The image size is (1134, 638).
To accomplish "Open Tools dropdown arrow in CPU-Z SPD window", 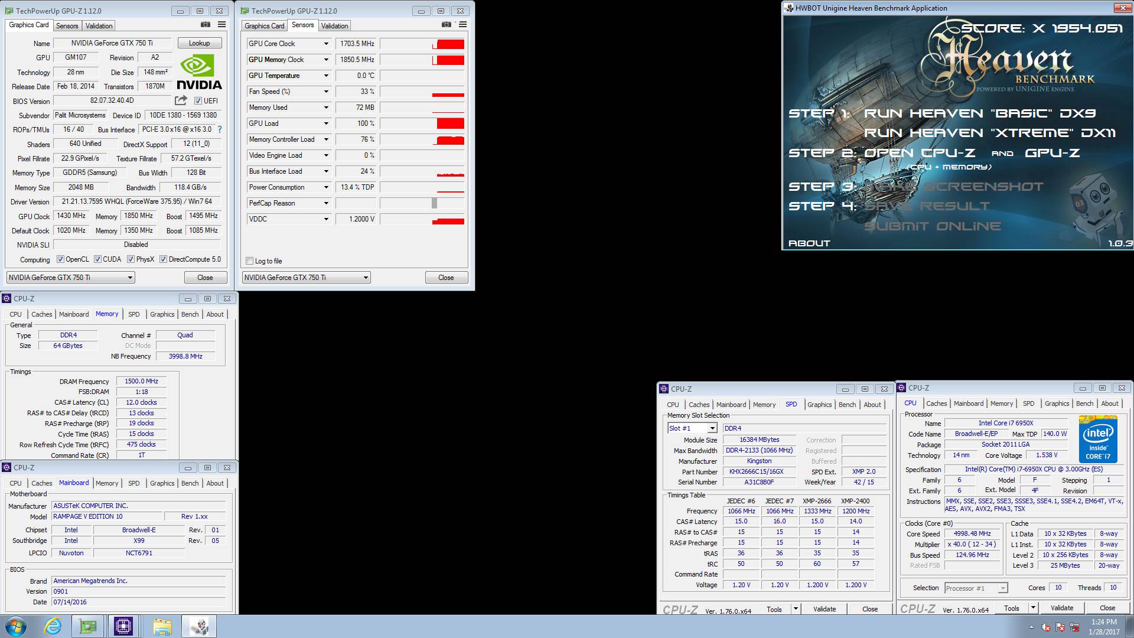I will pos(796,608).
